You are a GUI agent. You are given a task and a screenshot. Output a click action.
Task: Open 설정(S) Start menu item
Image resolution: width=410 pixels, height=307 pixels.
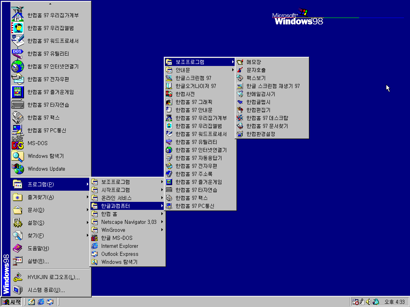click(51, 223)
